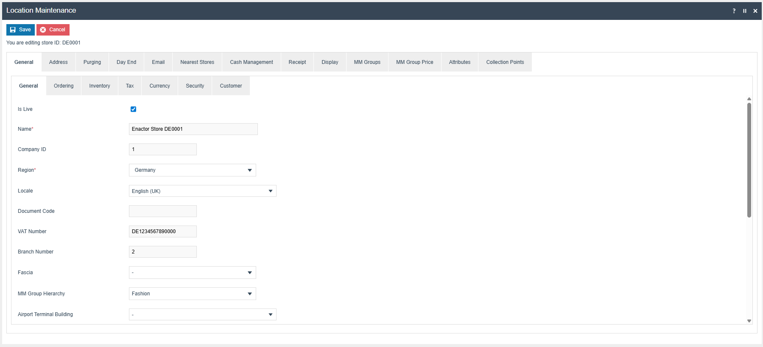Click the scrollbar down arrow

tap(749, 321)
